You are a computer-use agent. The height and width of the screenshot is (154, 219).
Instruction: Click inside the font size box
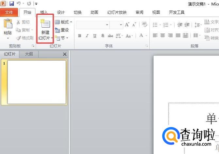pyautogui.click(x=114, y=25)
